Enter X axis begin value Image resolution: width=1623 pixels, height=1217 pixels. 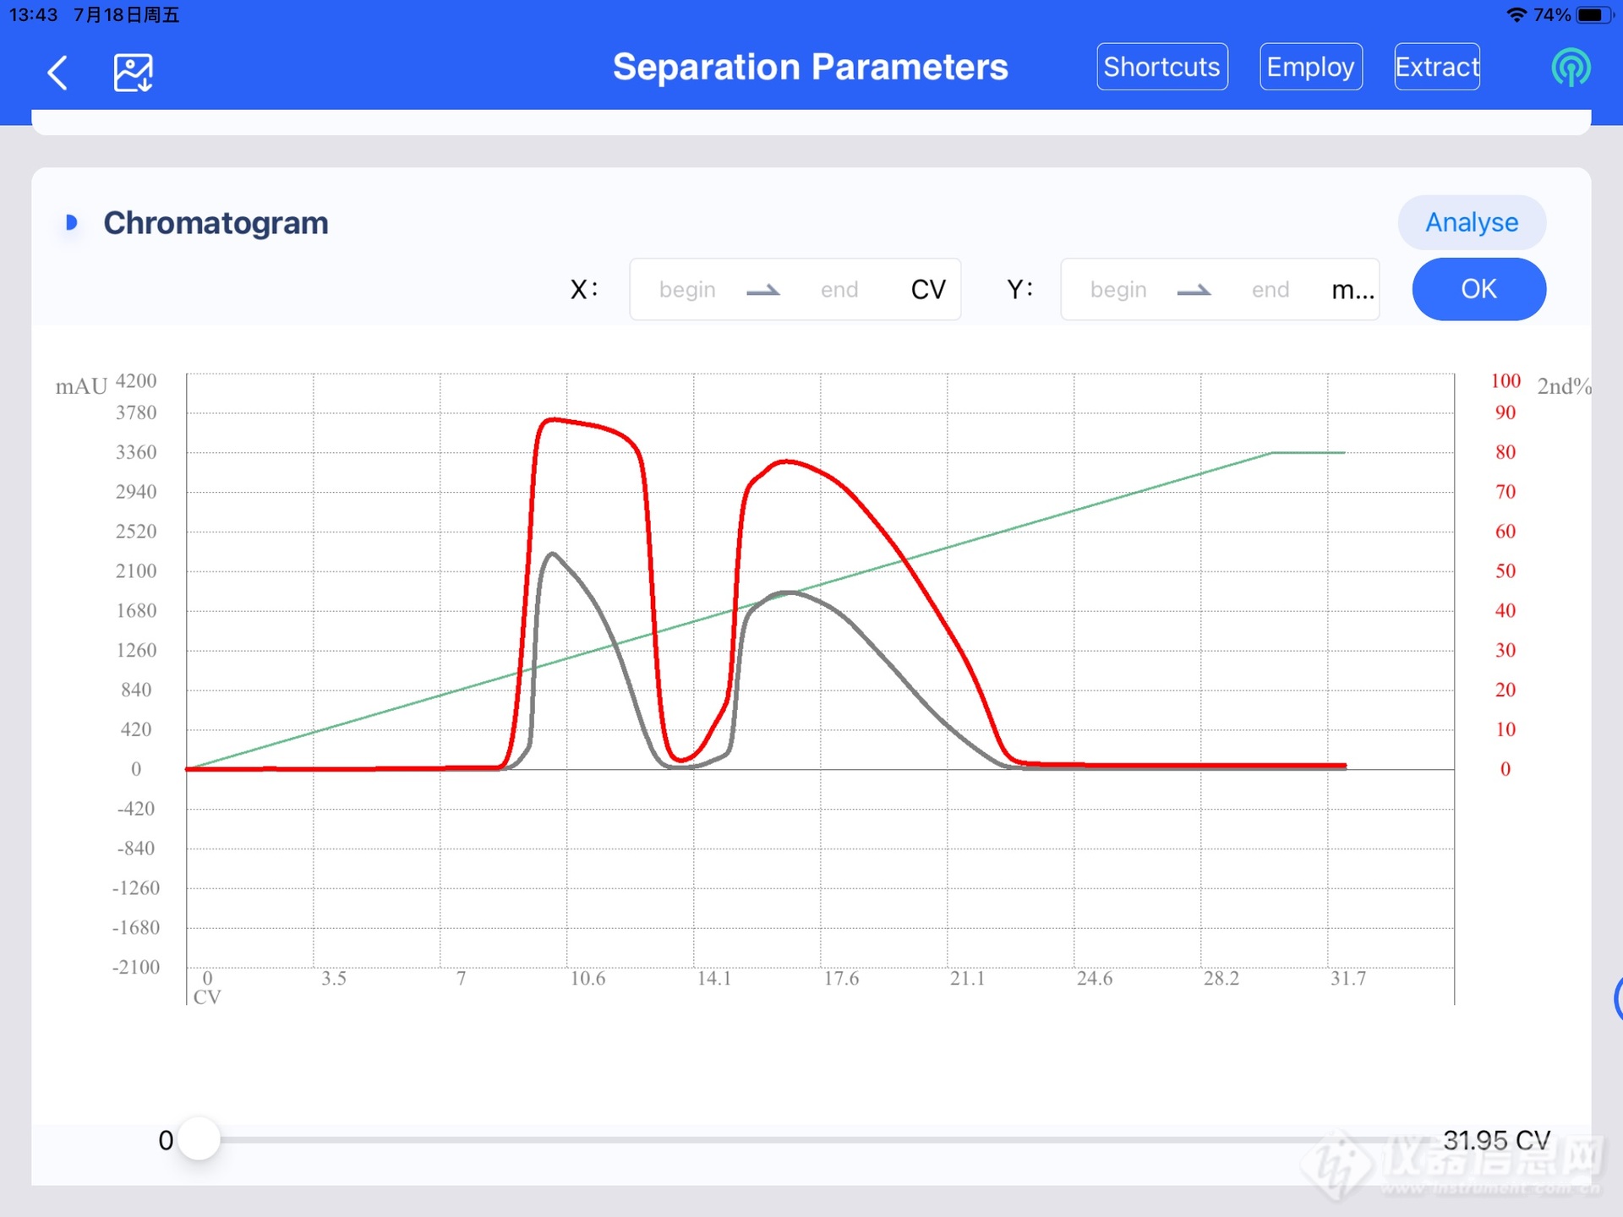pos(687,290)
